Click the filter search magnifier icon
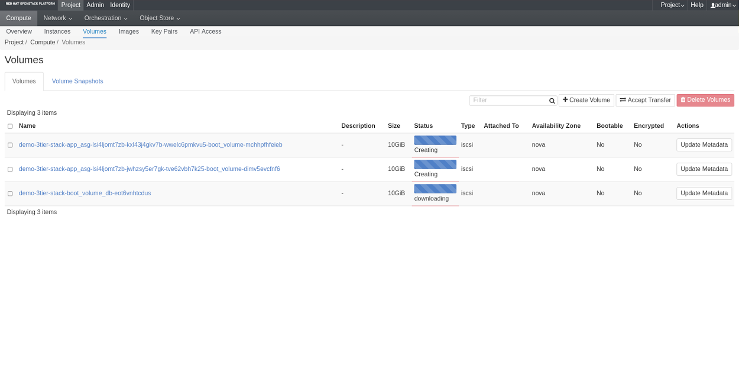Viewport: 739px width, 375px height. (552, 101)
